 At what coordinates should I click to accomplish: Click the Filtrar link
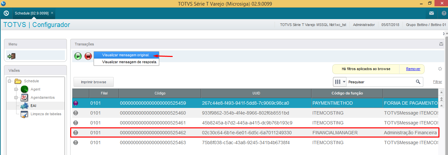[437, 82]
